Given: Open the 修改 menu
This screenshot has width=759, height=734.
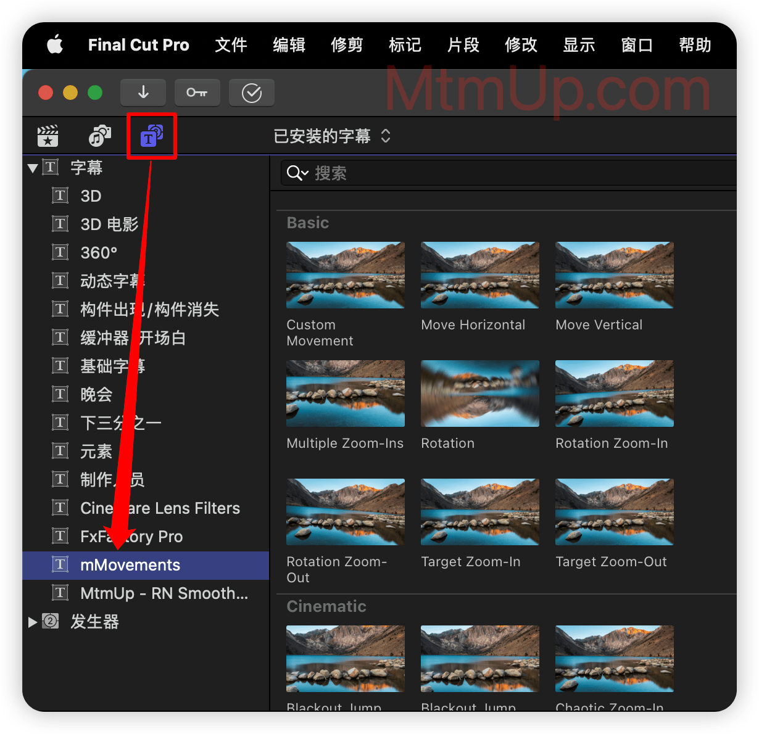Looking at the screenshot, I should [x=521, y=44].
